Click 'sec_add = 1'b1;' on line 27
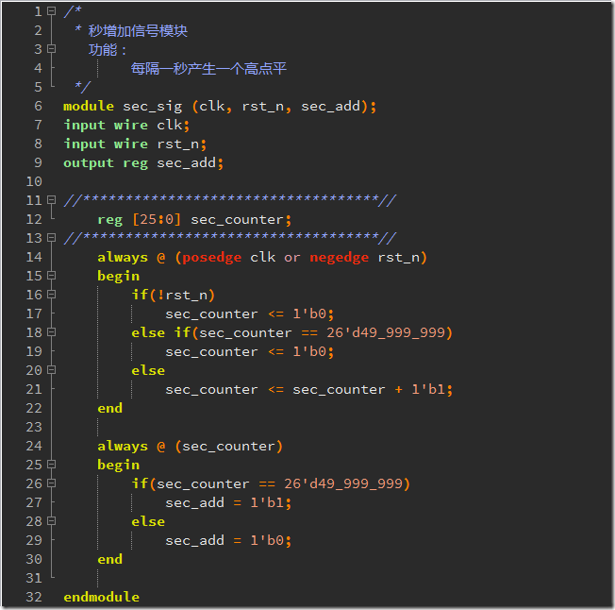615x610 pixels. pos(228,503)
